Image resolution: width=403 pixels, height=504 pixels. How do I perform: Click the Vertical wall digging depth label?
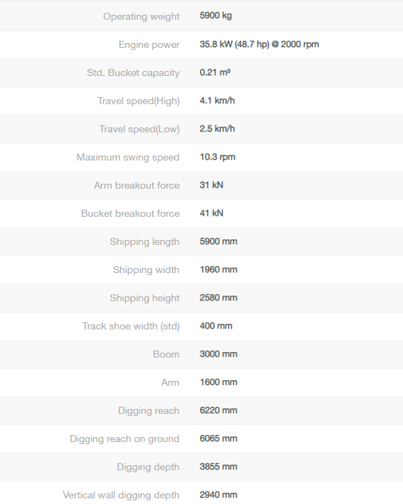(x=121, y=496)
